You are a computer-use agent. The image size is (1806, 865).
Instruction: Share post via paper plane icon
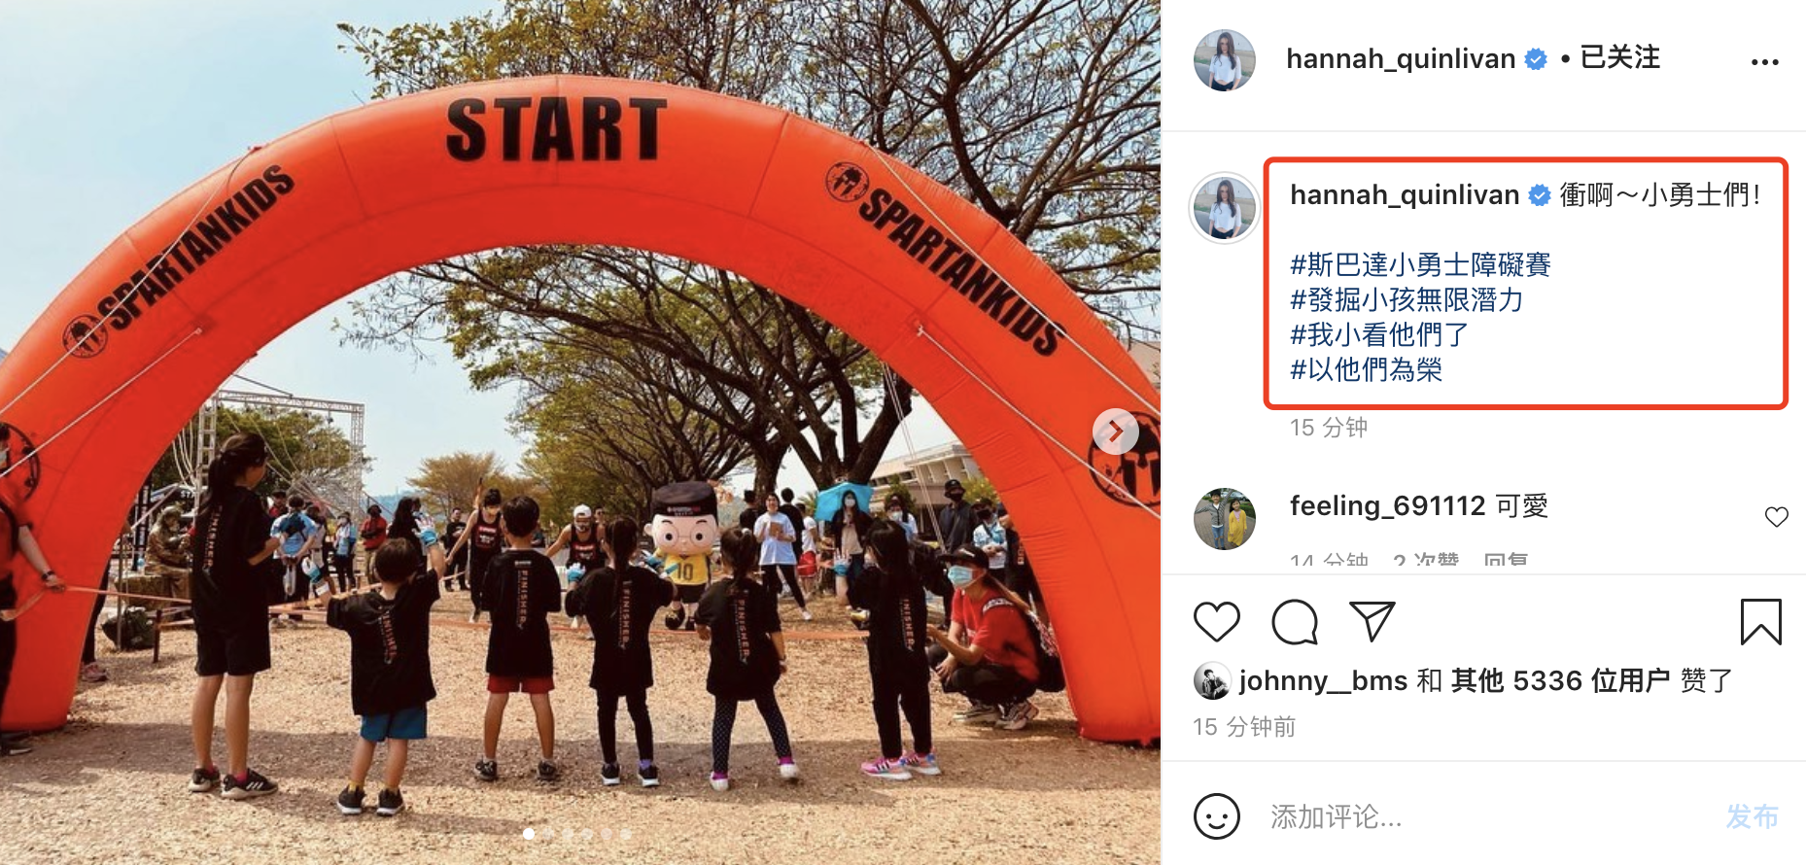[1372, 622]
